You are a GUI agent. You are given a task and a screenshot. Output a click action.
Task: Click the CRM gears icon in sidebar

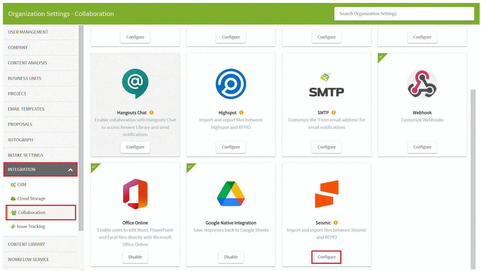point(13,185)
